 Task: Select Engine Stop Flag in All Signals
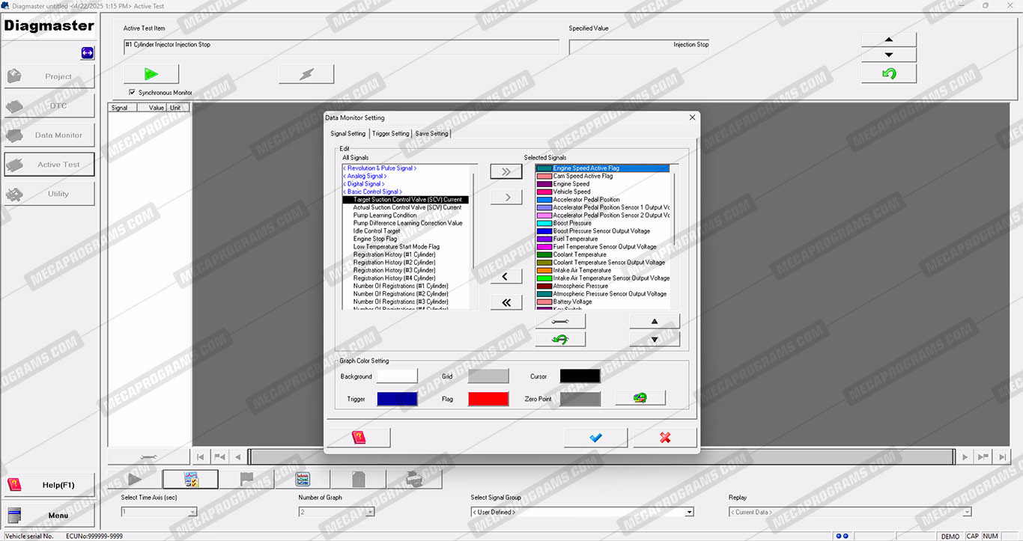point(375,239)
